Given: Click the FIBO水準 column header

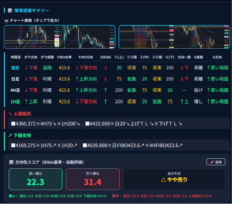Looking at the screenshot, I should [x=64, y=57].
